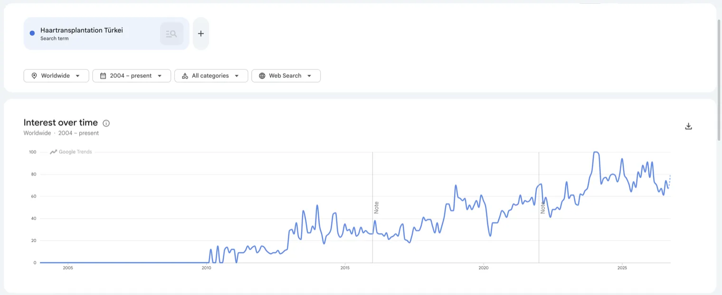
Task: Click the 40 y-axis label
Action: 34,219
